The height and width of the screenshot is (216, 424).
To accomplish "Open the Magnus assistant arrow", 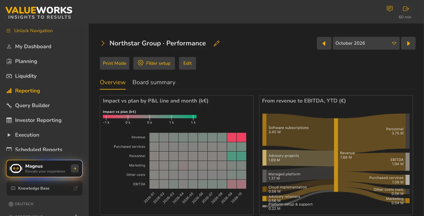I will (x=75, y=168).
